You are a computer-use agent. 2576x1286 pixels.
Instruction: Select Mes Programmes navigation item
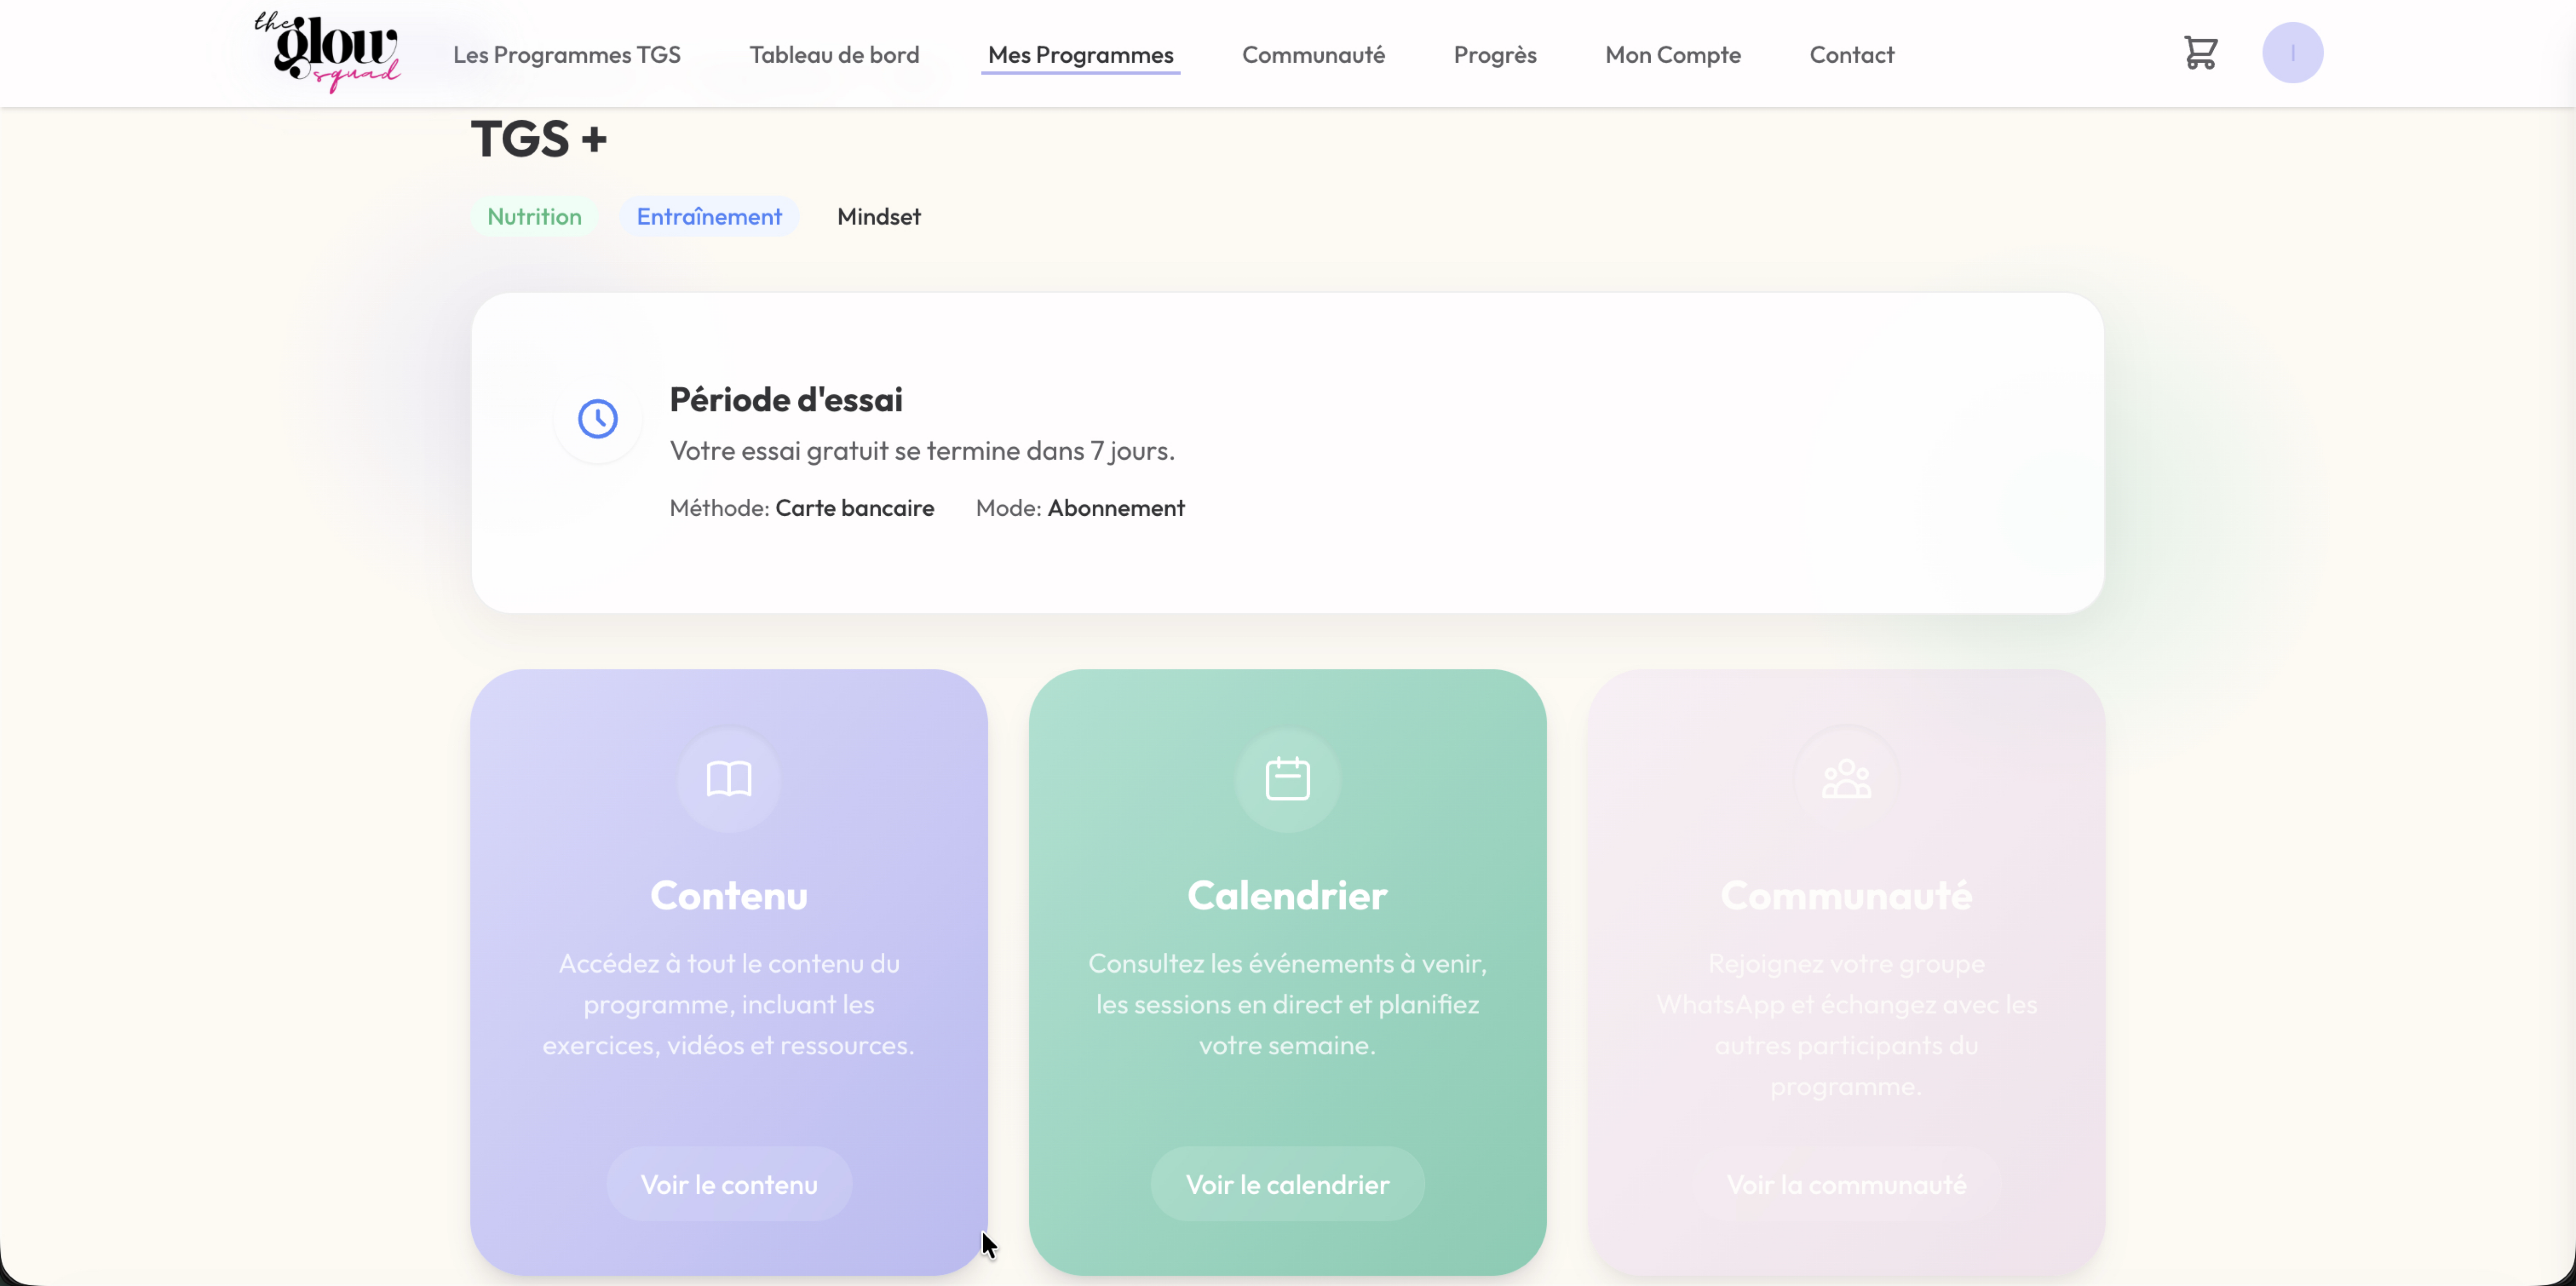point(1080,55)
